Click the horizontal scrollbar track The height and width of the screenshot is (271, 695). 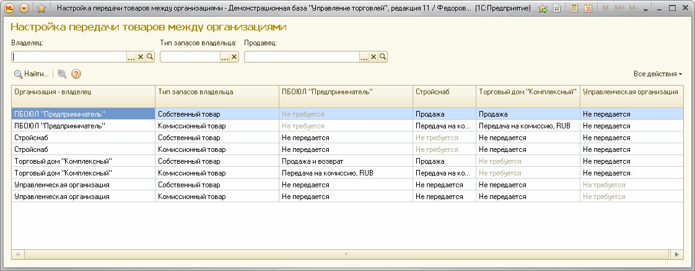(x=347, y=255)
